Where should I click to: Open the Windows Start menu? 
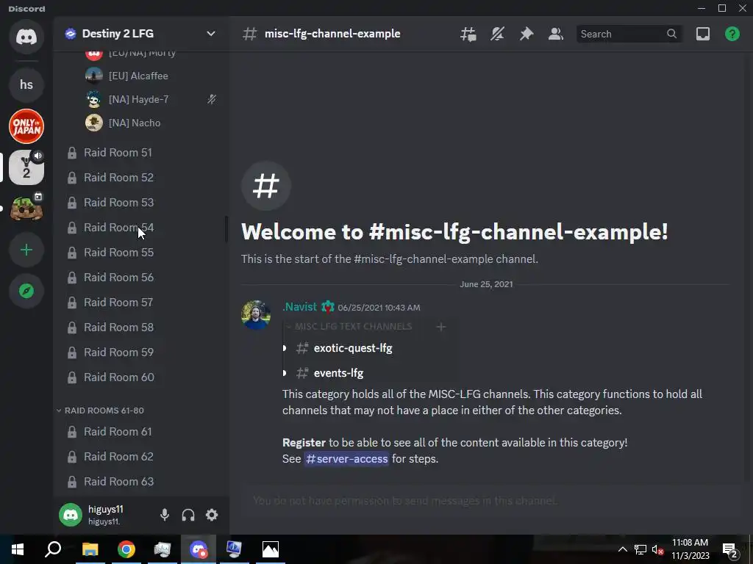coord(18,549)
